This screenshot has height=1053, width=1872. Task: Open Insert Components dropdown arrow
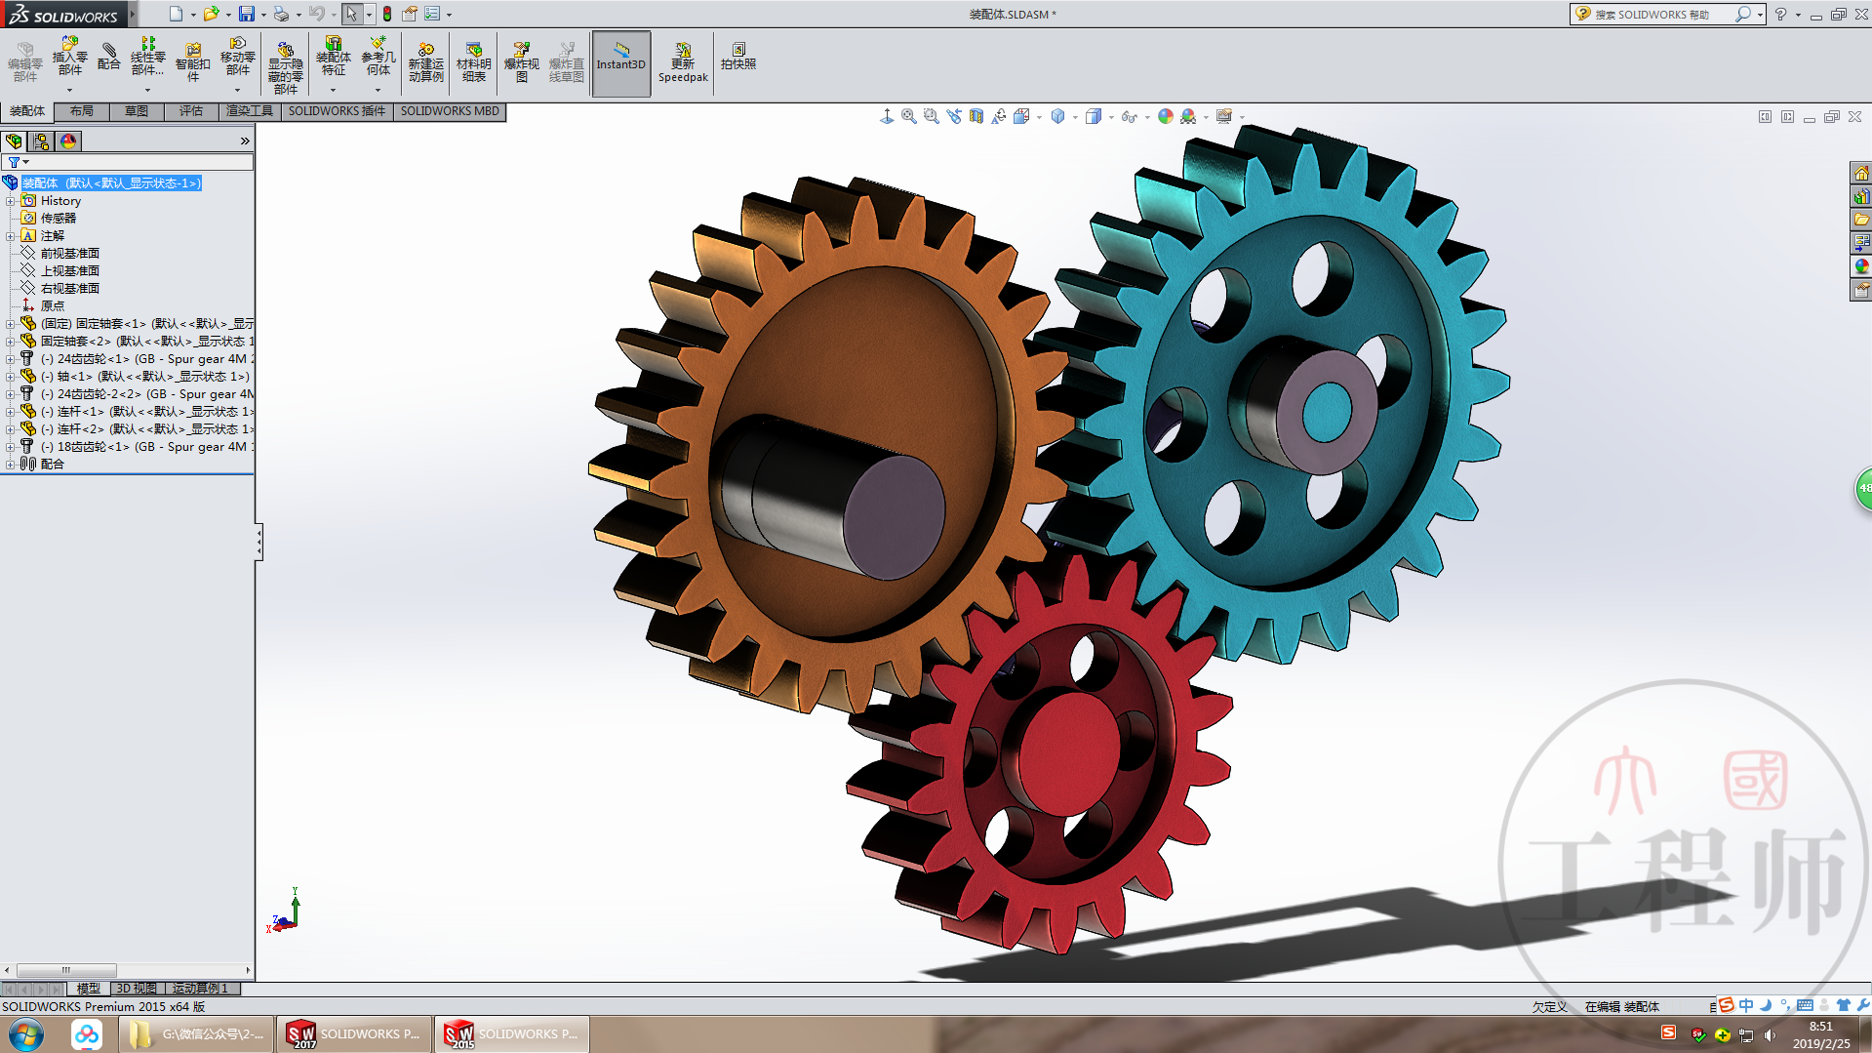point(69,90)
